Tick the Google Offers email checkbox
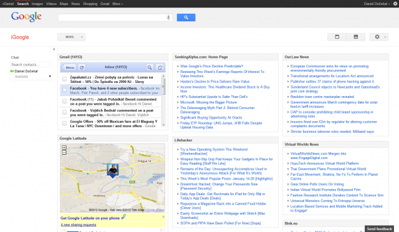 click(65, 123)
